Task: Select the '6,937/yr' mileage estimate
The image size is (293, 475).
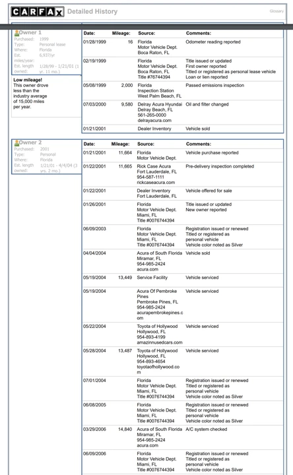Action: (47, 55)
